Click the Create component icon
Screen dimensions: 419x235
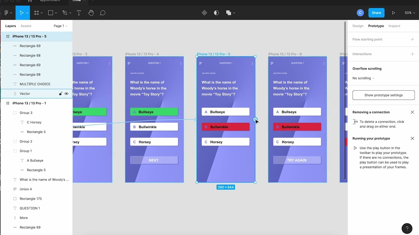(204, 13)
